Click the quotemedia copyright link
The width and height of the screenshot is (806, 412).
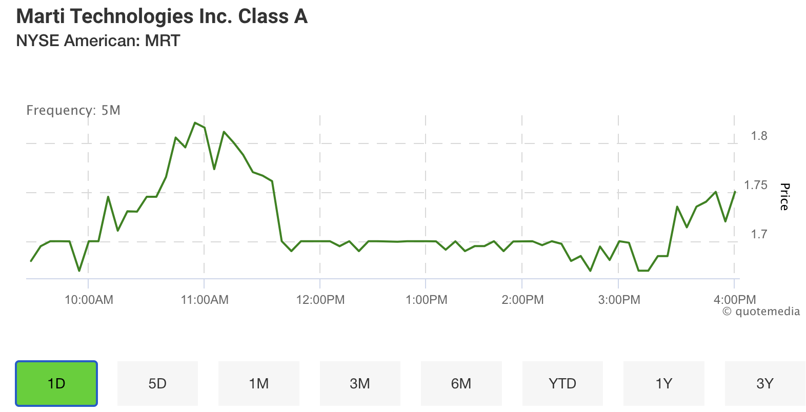click(761, 312)
